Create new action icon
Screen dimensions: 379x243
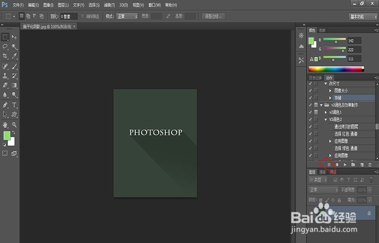[x=362, y=165]
